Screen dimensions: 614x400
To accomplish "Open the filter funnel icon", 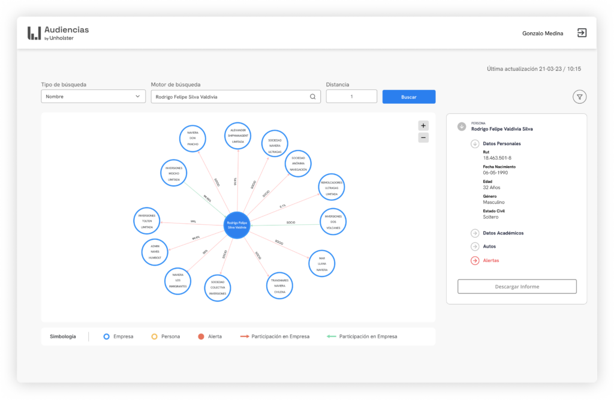I will [579, 97].
